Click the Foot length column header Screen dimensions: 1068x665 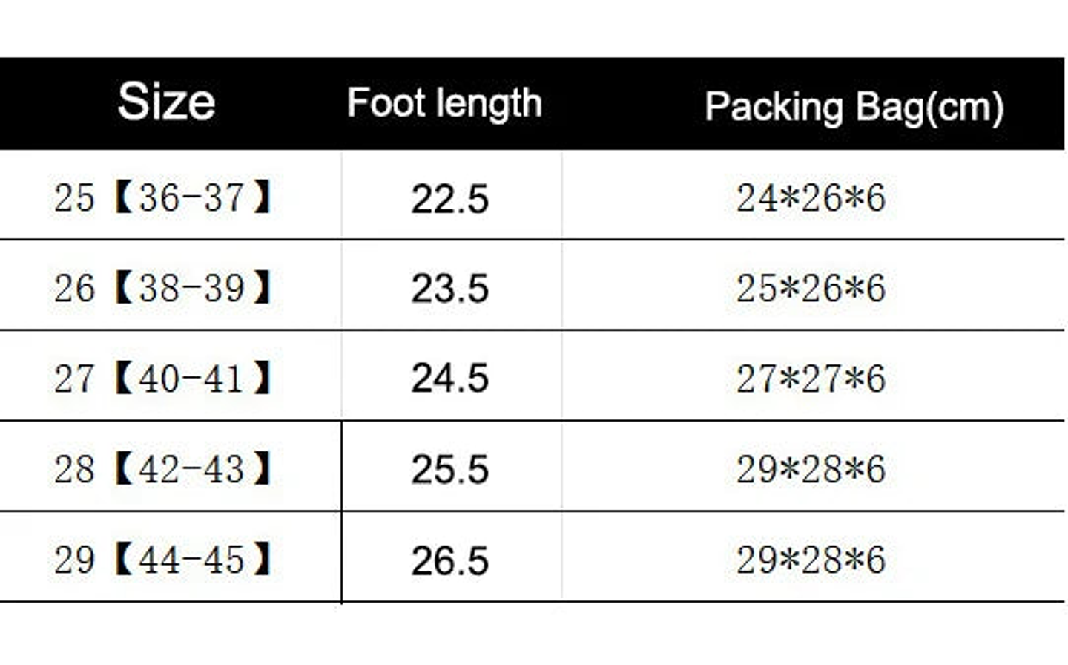click(x=444, y=103)
